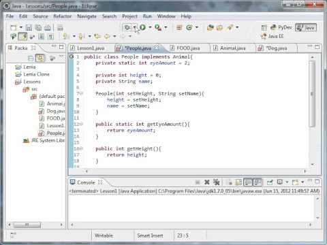Open the Run button dropdown arrow
Image resolution: width=327 pixels, height=245 pixels.
[x=150, y=27]
